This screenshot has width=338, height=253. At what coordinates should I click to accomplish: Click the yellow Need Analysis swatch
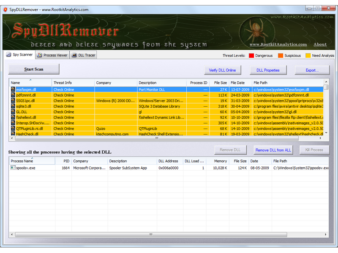click(x=308, y=56)
